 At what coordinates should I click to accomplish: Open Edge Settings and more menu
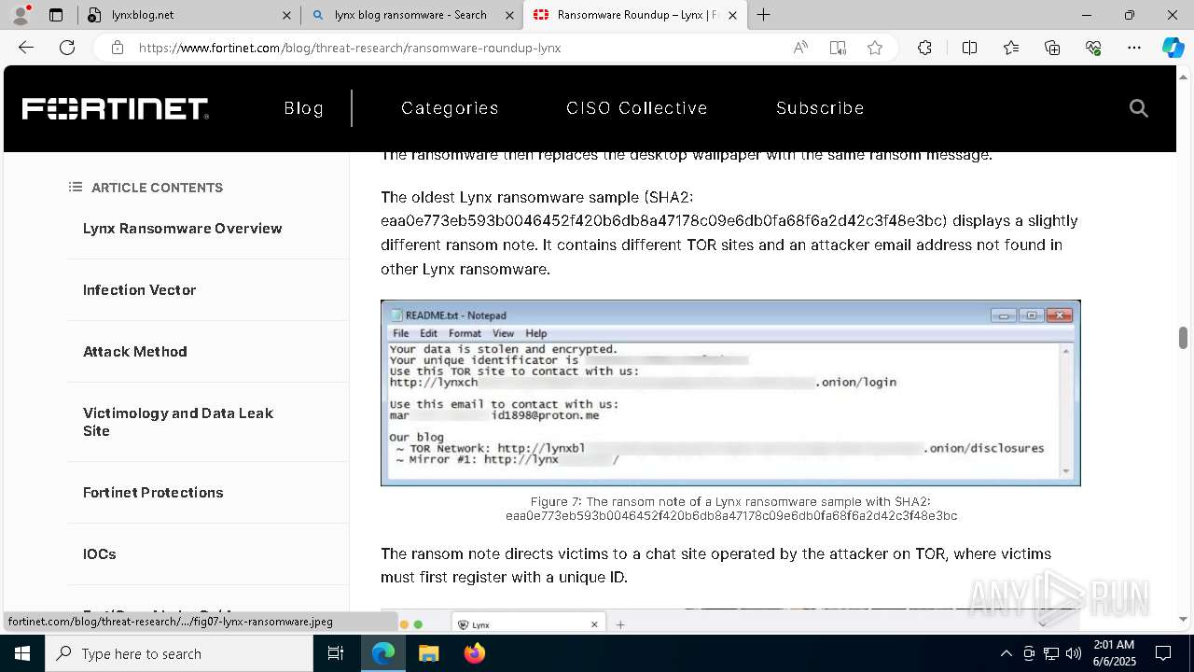pyautogui.click(x=1134, y=48)
